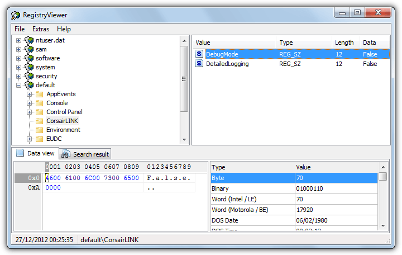Open the Help menu
The height and width of the screenshot is (255, 402).
(64, 29)
